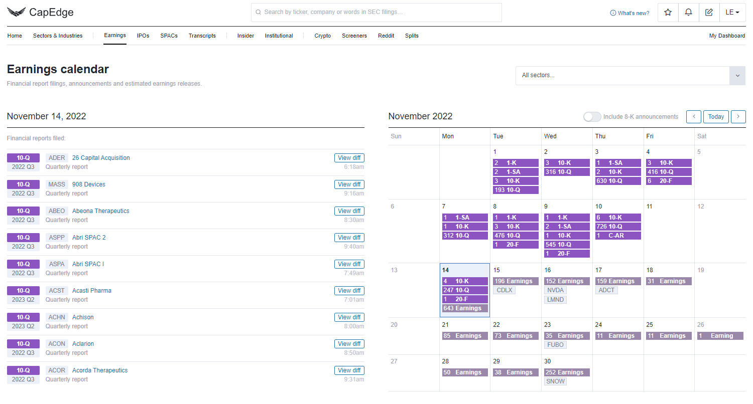Click the MASS ticker tag

click(x=57, y=184)
